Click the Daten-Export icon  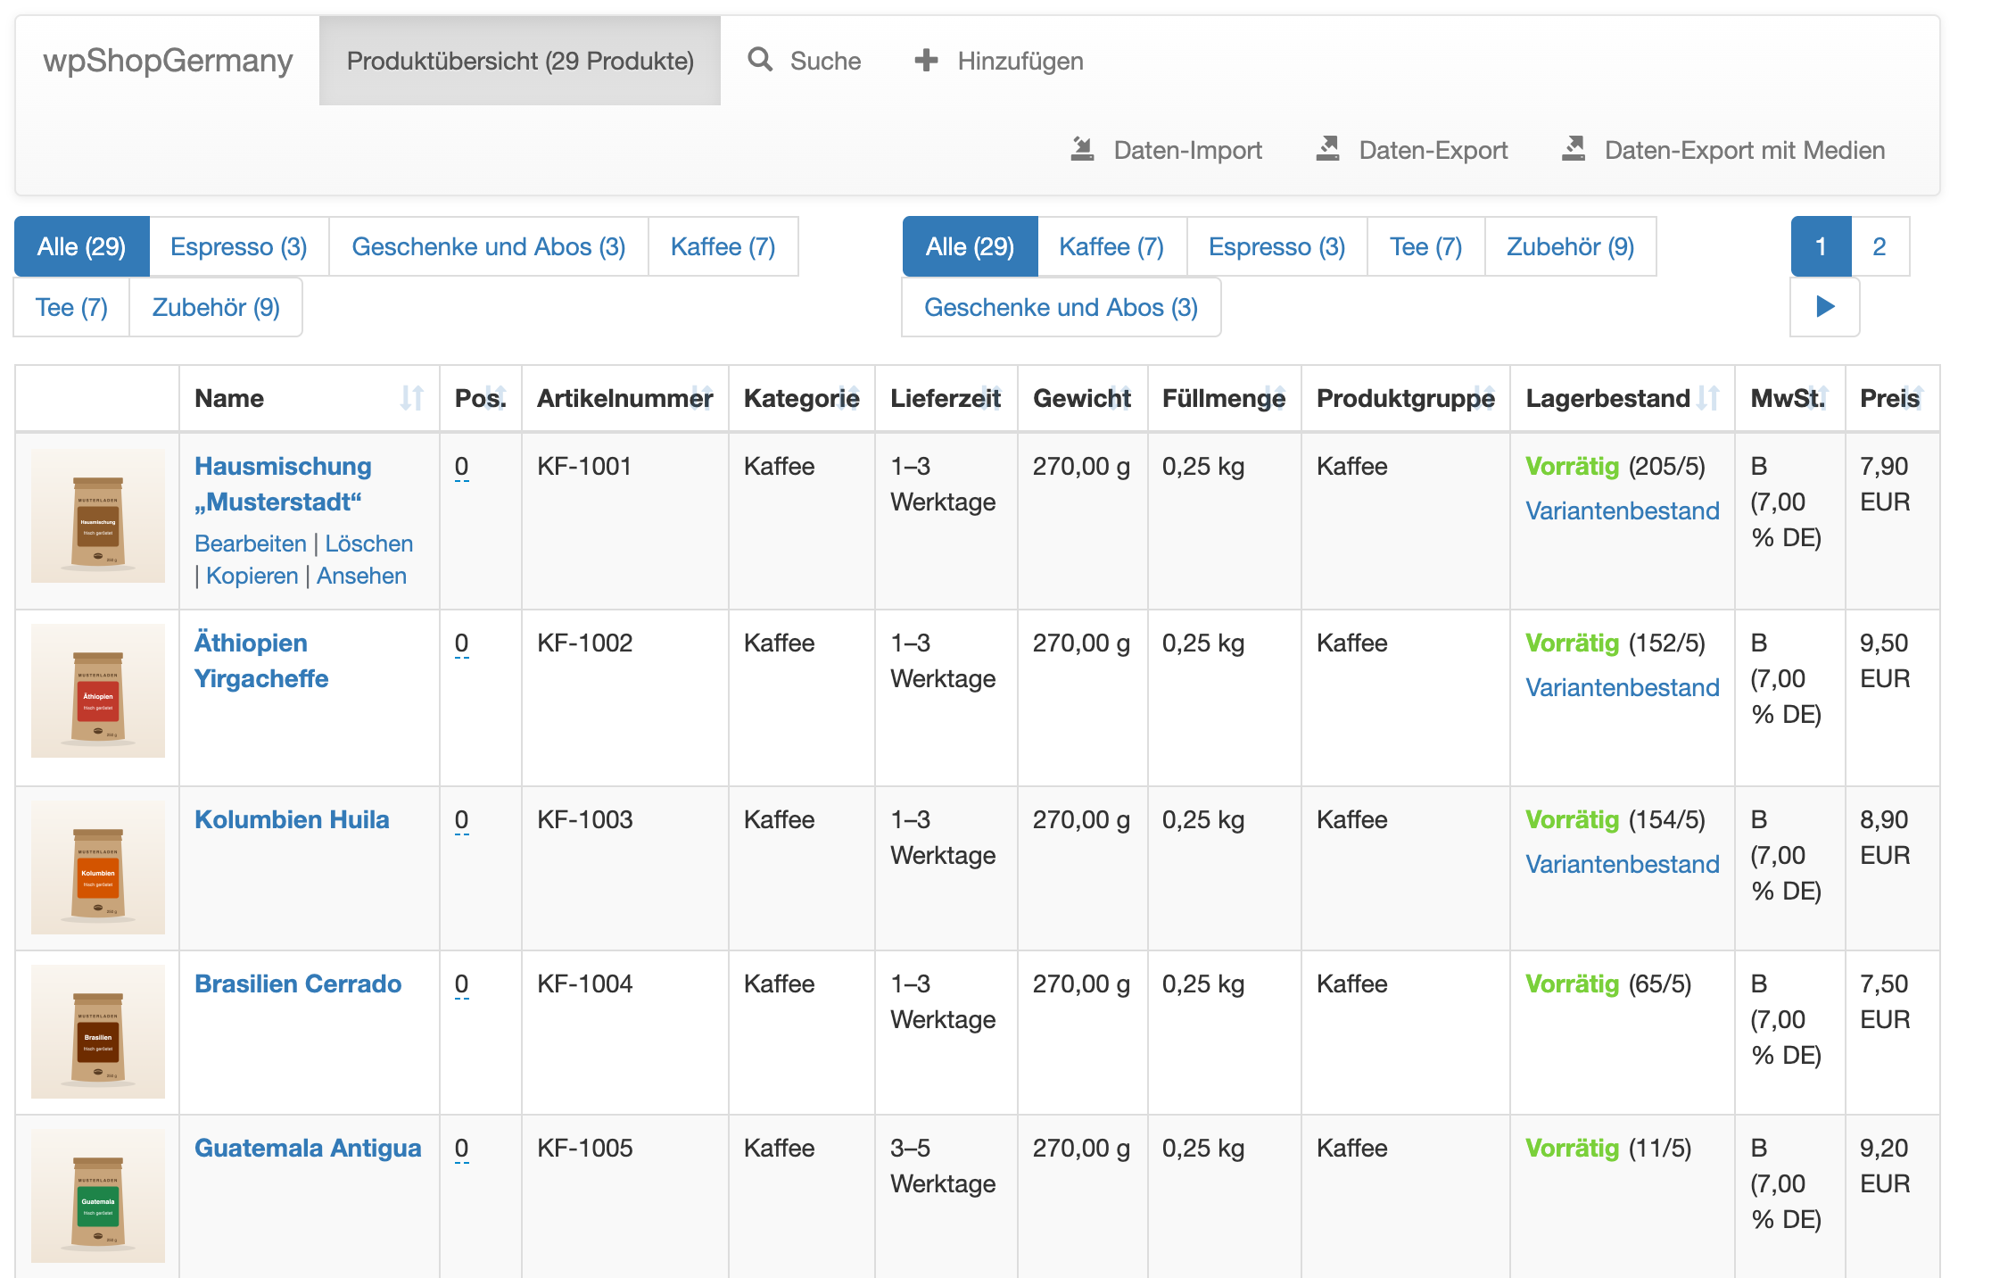pos(1328,149)
